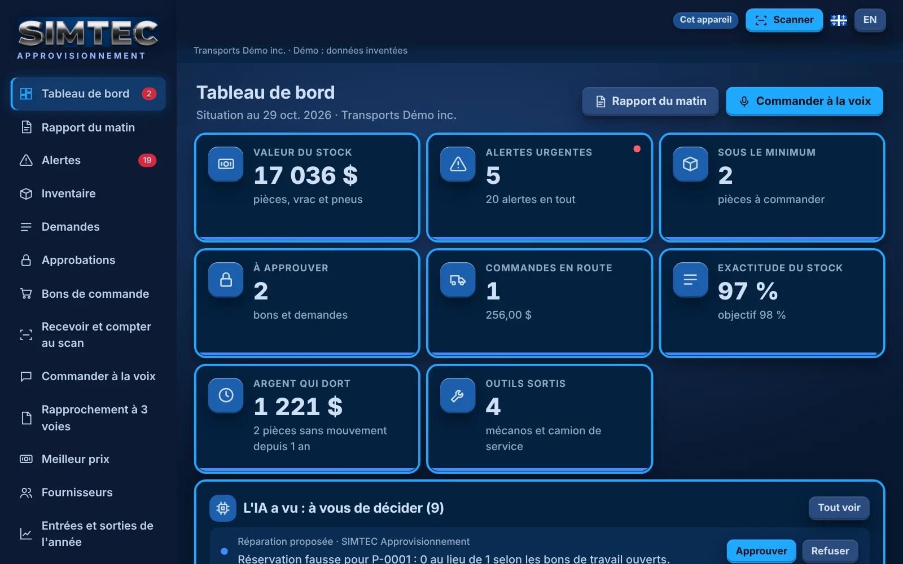Image resolution: width=903 pixels, height=564 pixels.
Task: Click the 20 alertes en tout text
Action: point(531,199)
